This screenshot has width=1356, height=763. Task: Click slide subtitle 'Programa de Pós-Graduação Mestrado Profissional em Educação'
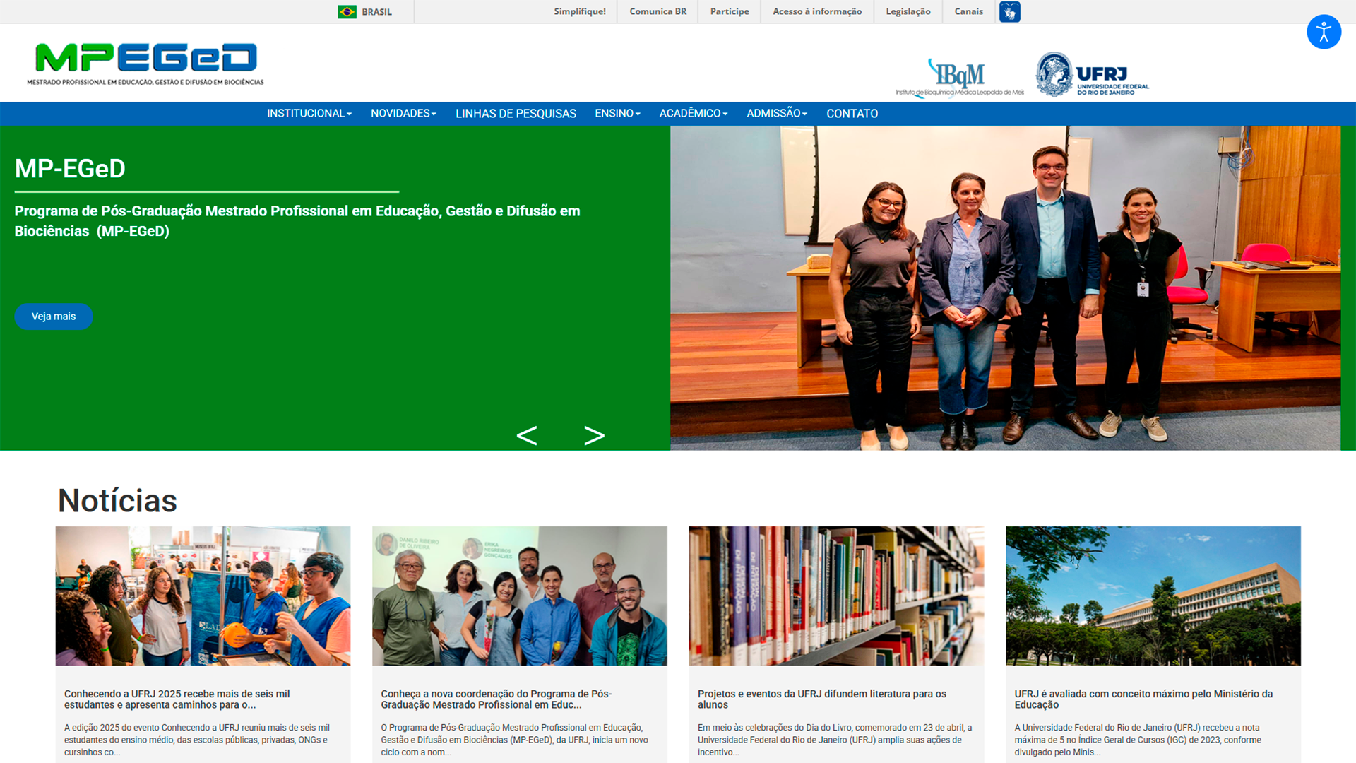(x=297, y=221)
